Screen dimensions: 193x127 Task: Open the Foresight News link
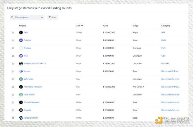[x=31, y=118]
